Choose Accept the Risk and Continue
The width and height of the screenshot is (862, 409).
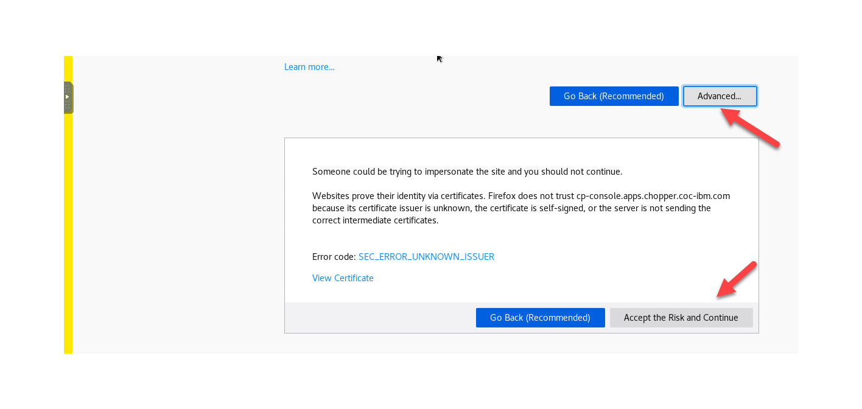pos(681,318)
